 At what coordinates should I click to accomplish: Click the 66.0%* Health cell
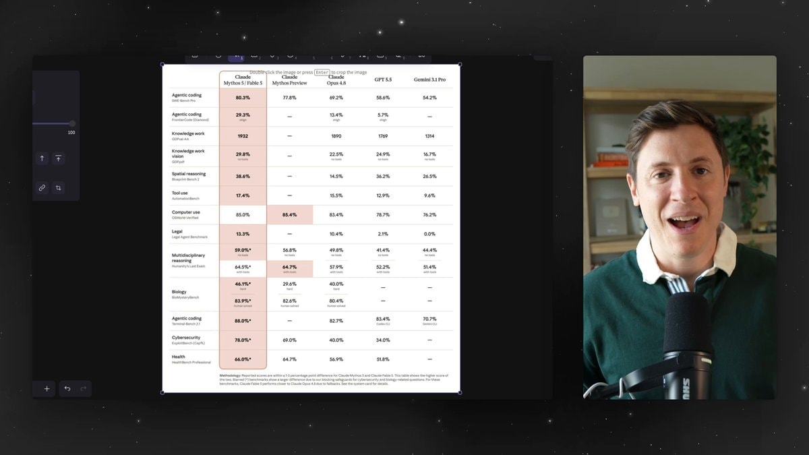(243, 359)
